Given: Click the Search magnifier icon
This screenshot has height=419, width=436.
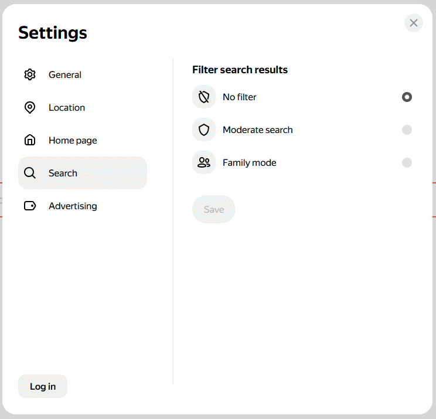Looking at the screenshot, I should [x=30, y=173].
